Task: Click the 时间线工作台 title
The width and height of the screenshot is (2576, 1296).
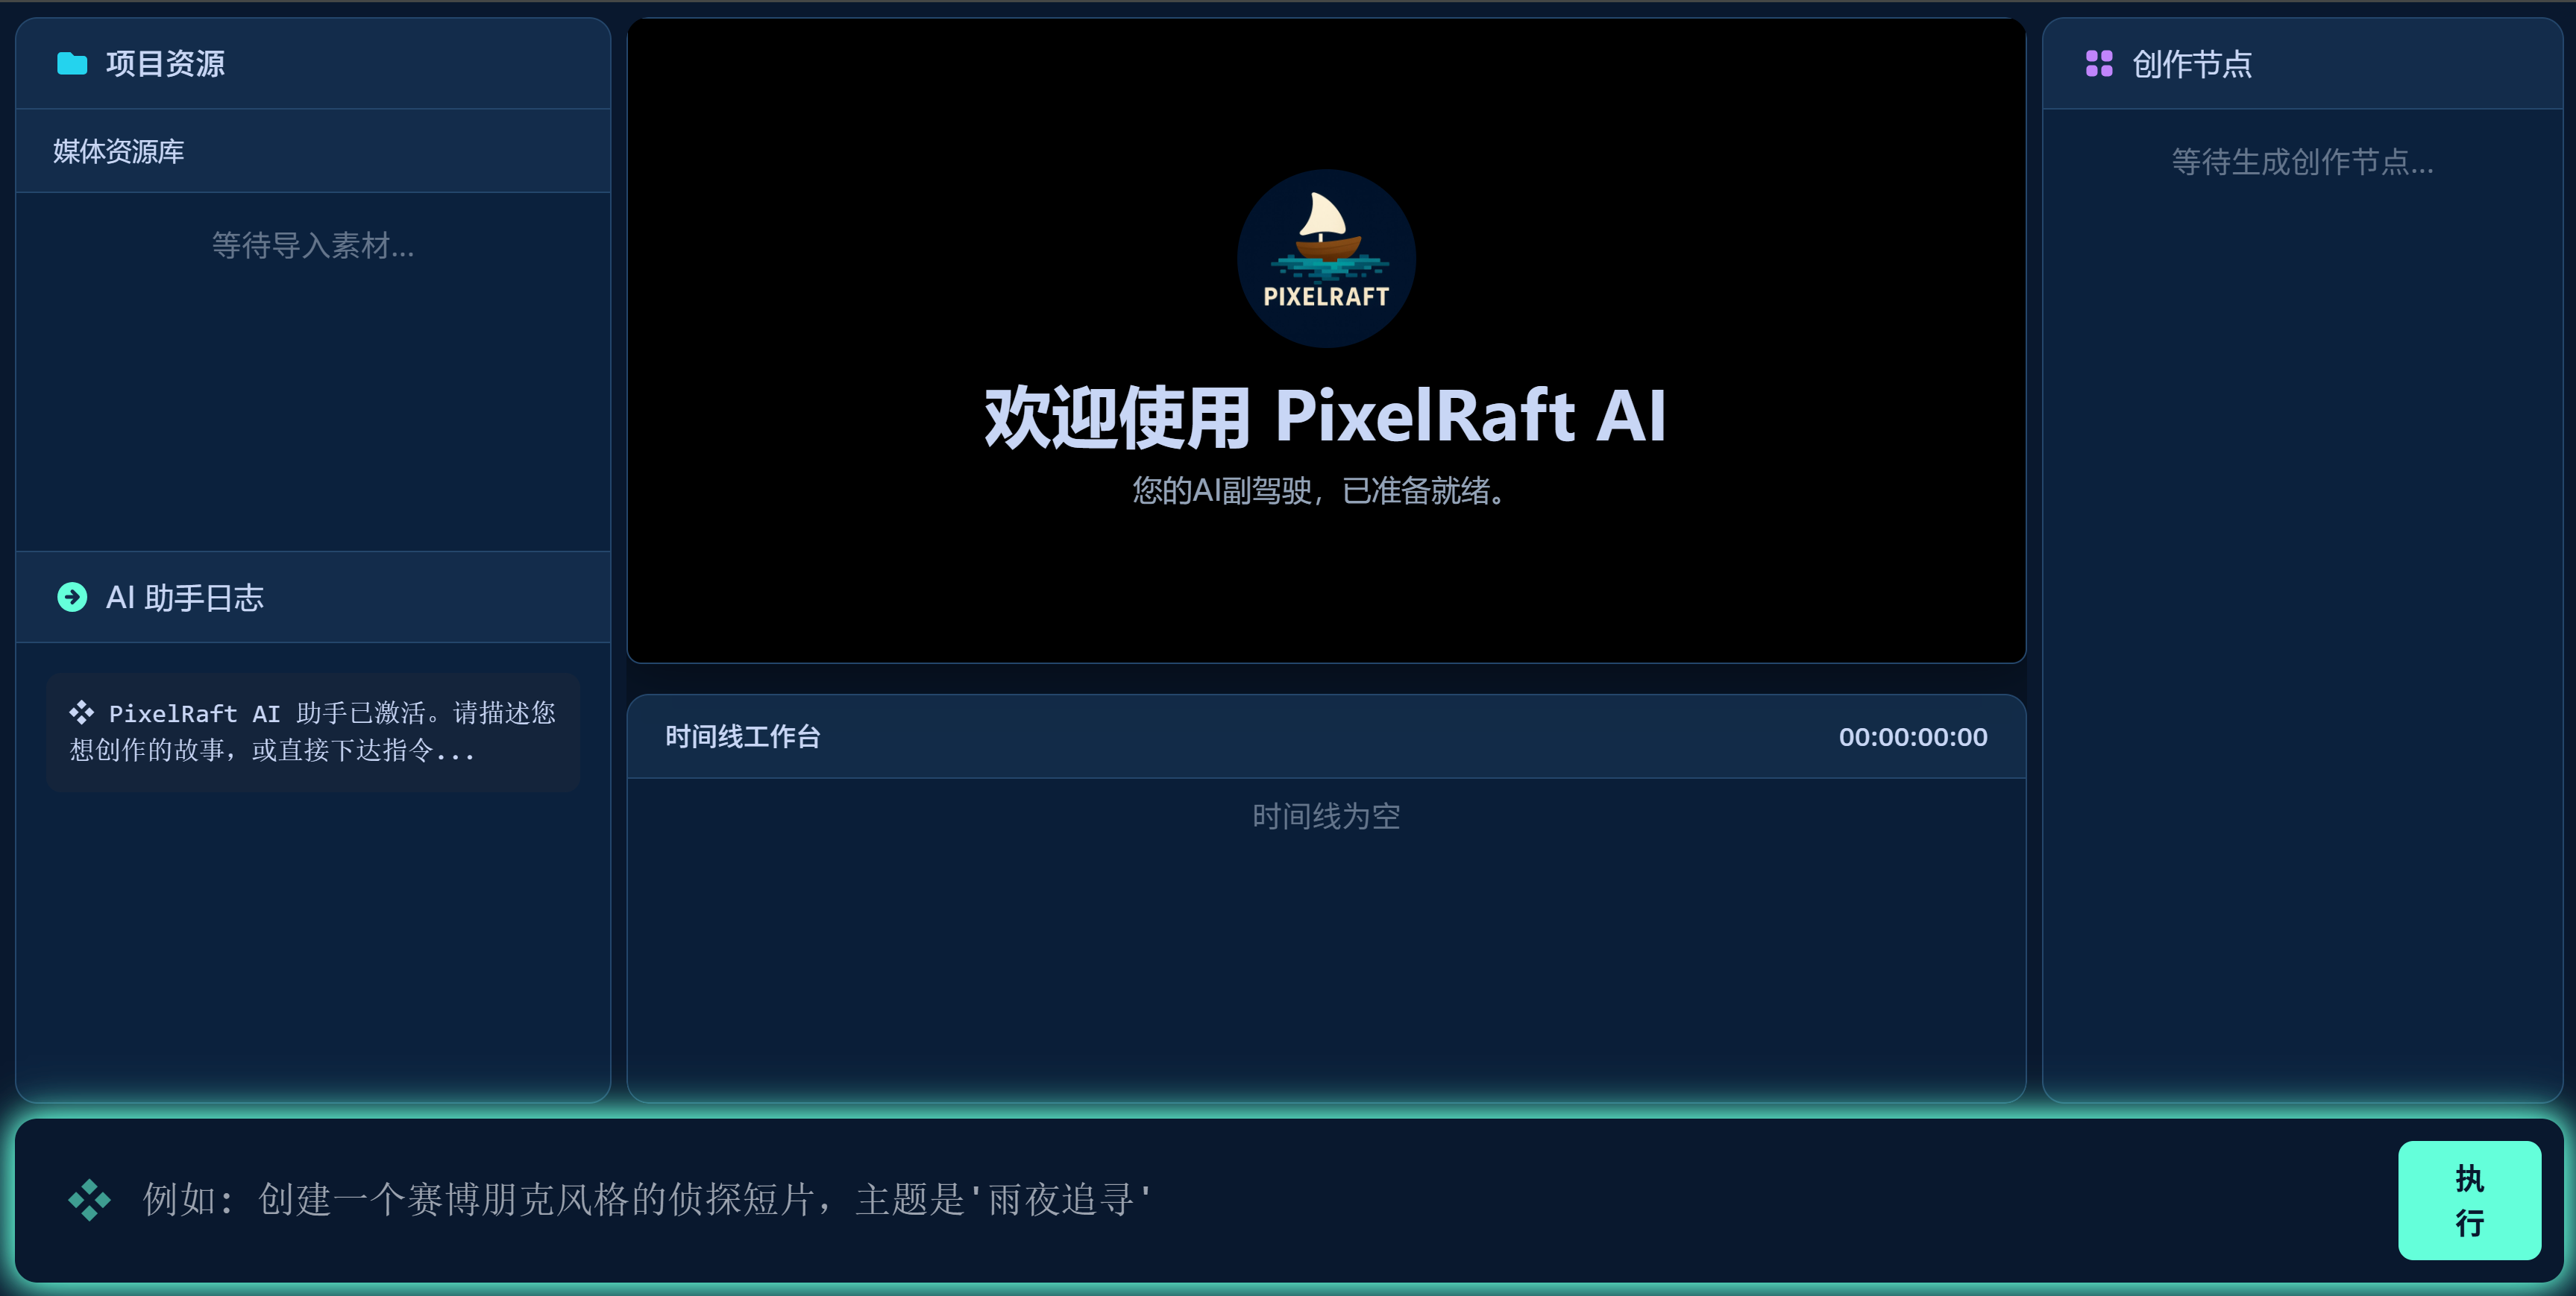Action: tap(743, 736)
